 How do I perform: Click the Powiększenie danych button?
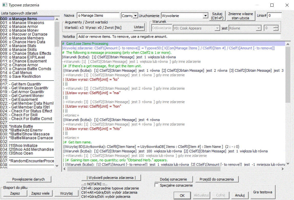(x=32, y=179)
